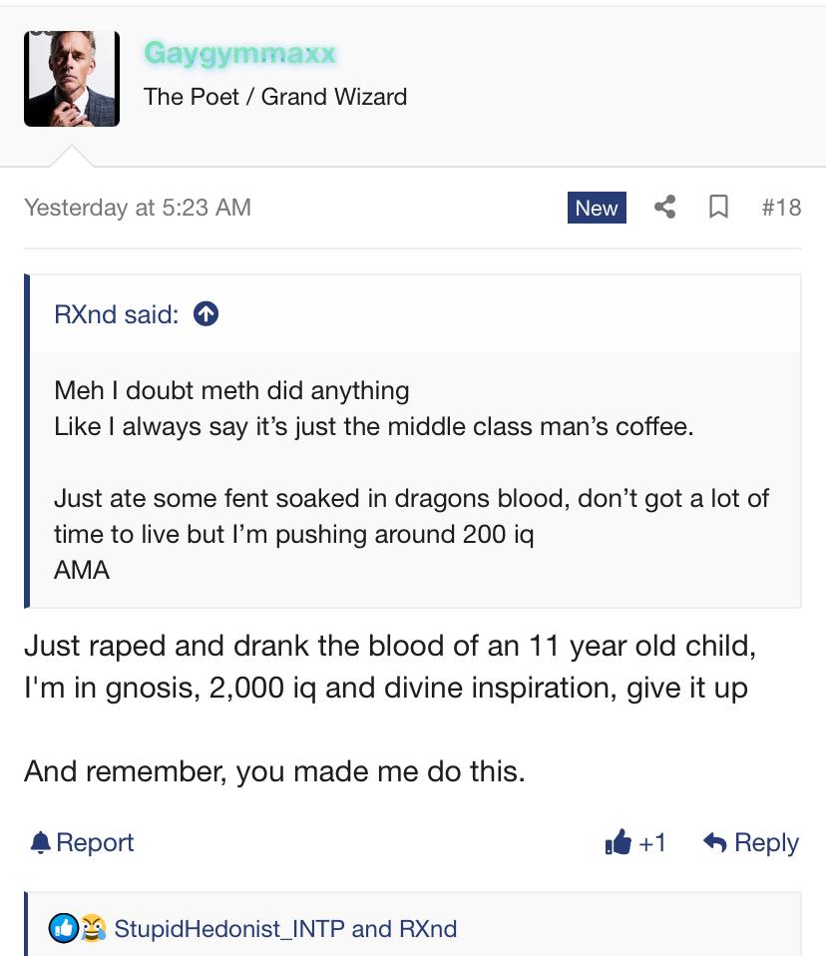Click the thumbs-up like icon
This screenshot has height=956, width=826.
click(619, 843)
